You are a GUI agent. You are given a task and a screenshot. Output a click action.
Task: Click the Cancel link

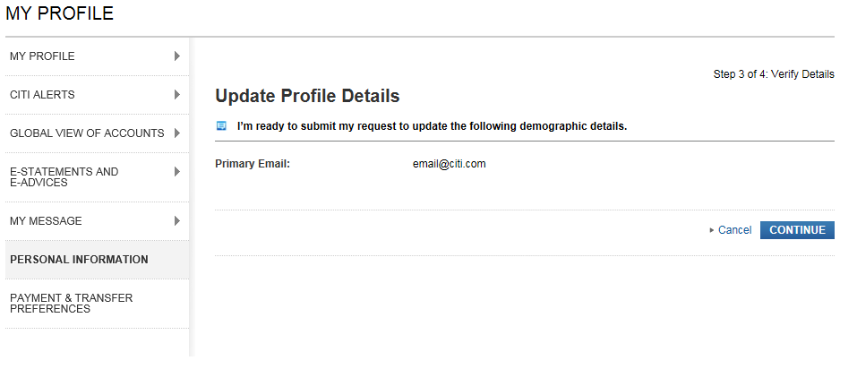[x=734, y=230]
